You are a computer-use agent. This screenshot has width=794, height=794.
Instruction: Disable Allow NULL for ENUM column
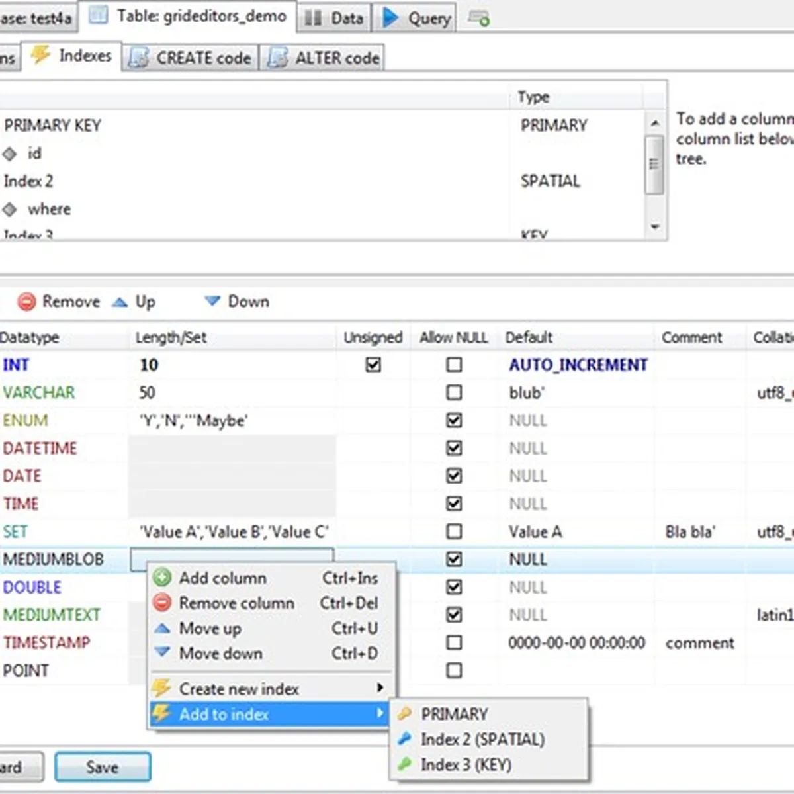[x=454, y=420]
